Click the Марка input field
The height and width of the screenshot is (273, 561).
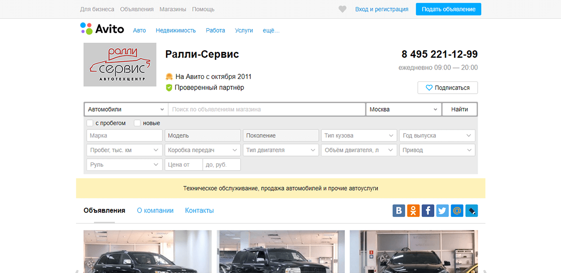(x=125, y=136)
